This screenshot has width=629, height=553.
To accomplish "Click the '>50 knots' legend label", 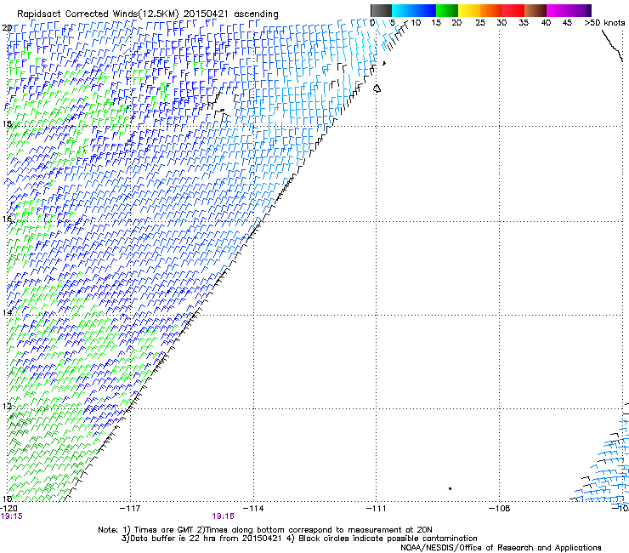I will click(x=604, y=22).
